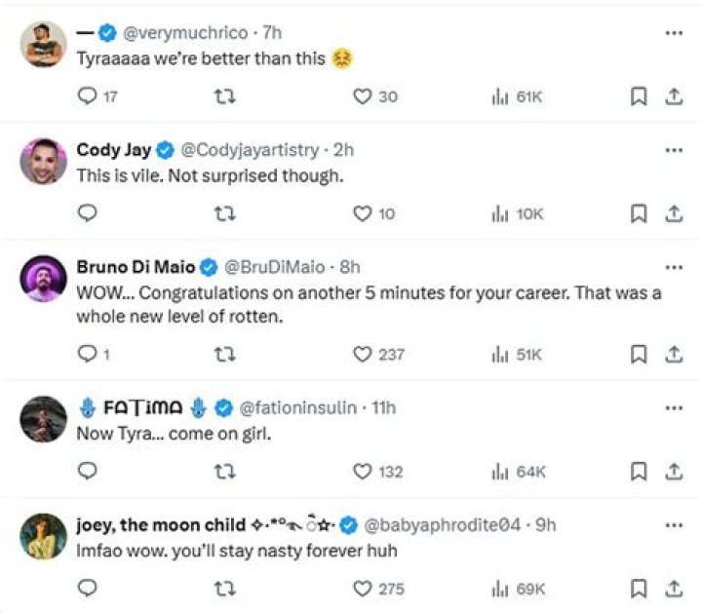Image resolution: width=702 pixels, height=613 pixels.
Task: Open more options on verymuchrico's tweet
Action: pyautogui.click(x=673, y=33)
